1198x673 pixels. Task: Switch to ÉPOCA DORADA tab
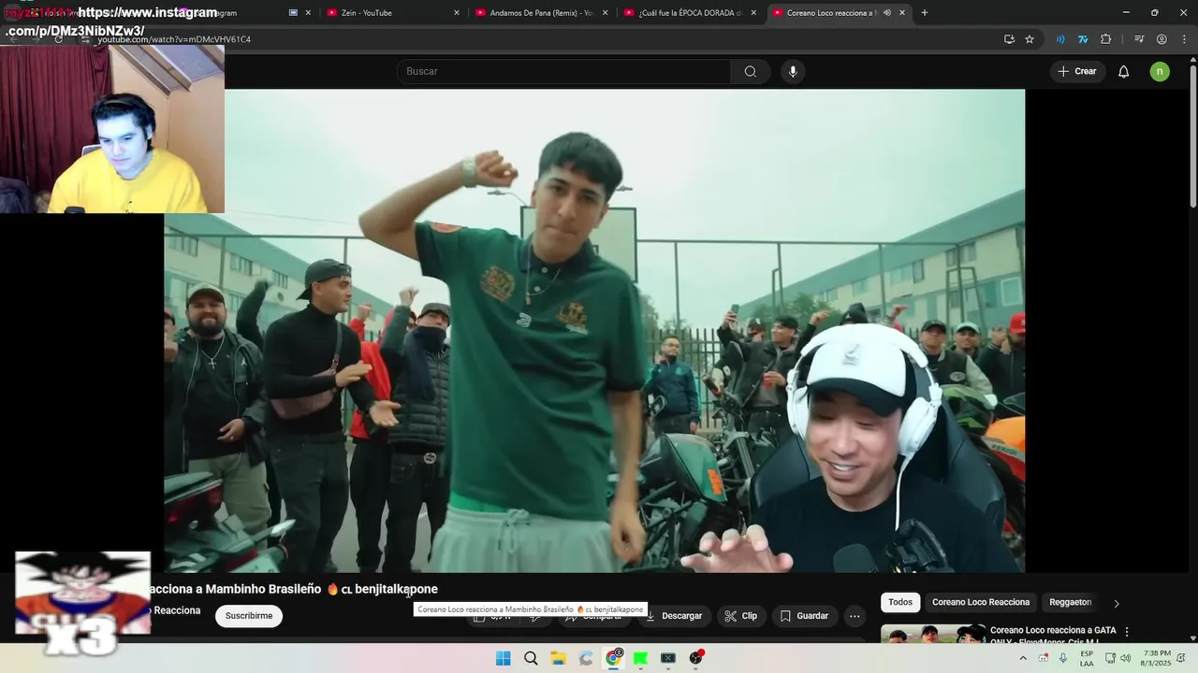pos(690,13)
